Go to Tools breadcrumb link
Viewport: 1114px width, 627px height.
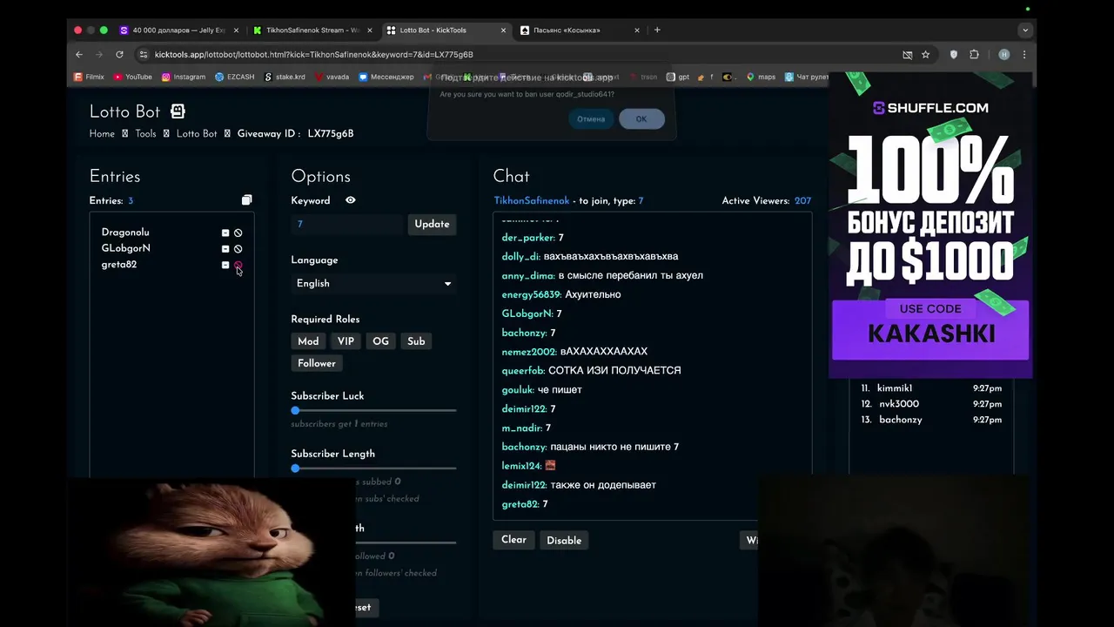(x=145, y=133)
